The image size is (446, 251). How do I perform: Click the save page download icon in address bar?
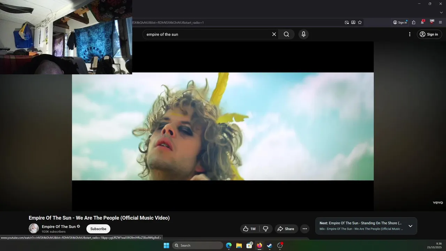(353, 22)
